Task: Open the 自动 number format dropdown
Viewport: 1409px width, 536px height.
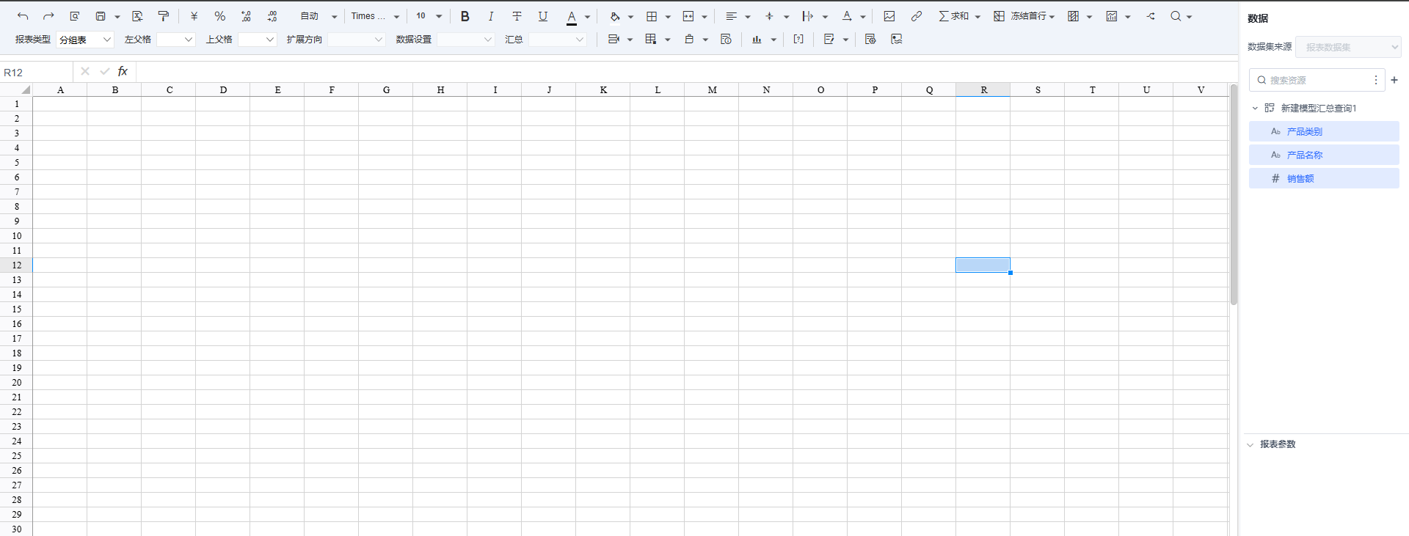Action: pos(318,16)
